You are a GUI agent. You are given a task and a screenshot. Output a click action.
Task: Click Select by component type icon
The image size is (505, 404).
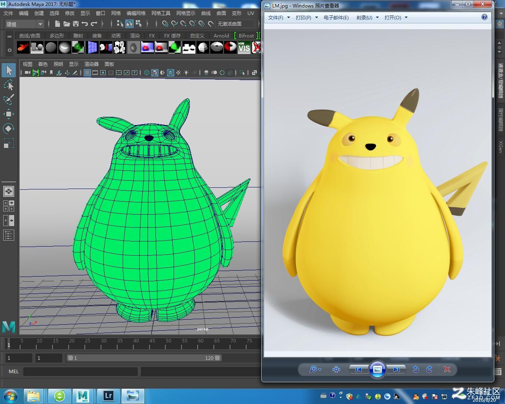click(138, 24)
